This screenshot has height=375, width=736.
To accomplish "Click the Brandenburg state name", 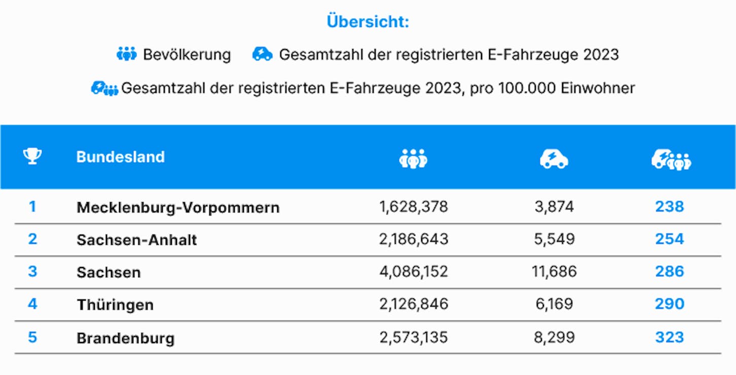I will point(126,337).
